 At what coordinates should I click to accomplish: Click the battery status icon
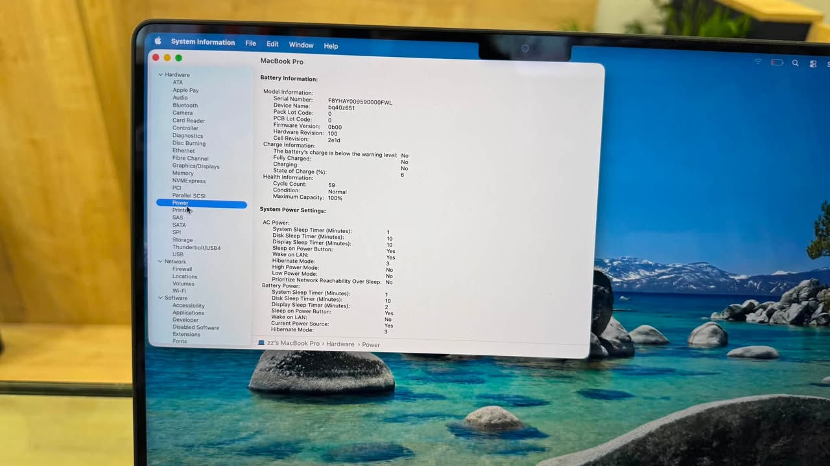click(x=777, y=62)
